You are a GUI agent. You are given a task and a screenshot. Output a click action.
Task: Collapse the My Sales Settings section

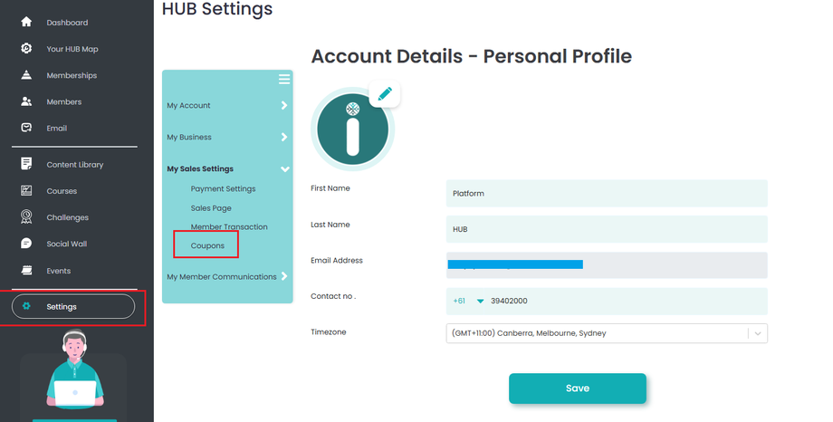[x=227, y=169]
